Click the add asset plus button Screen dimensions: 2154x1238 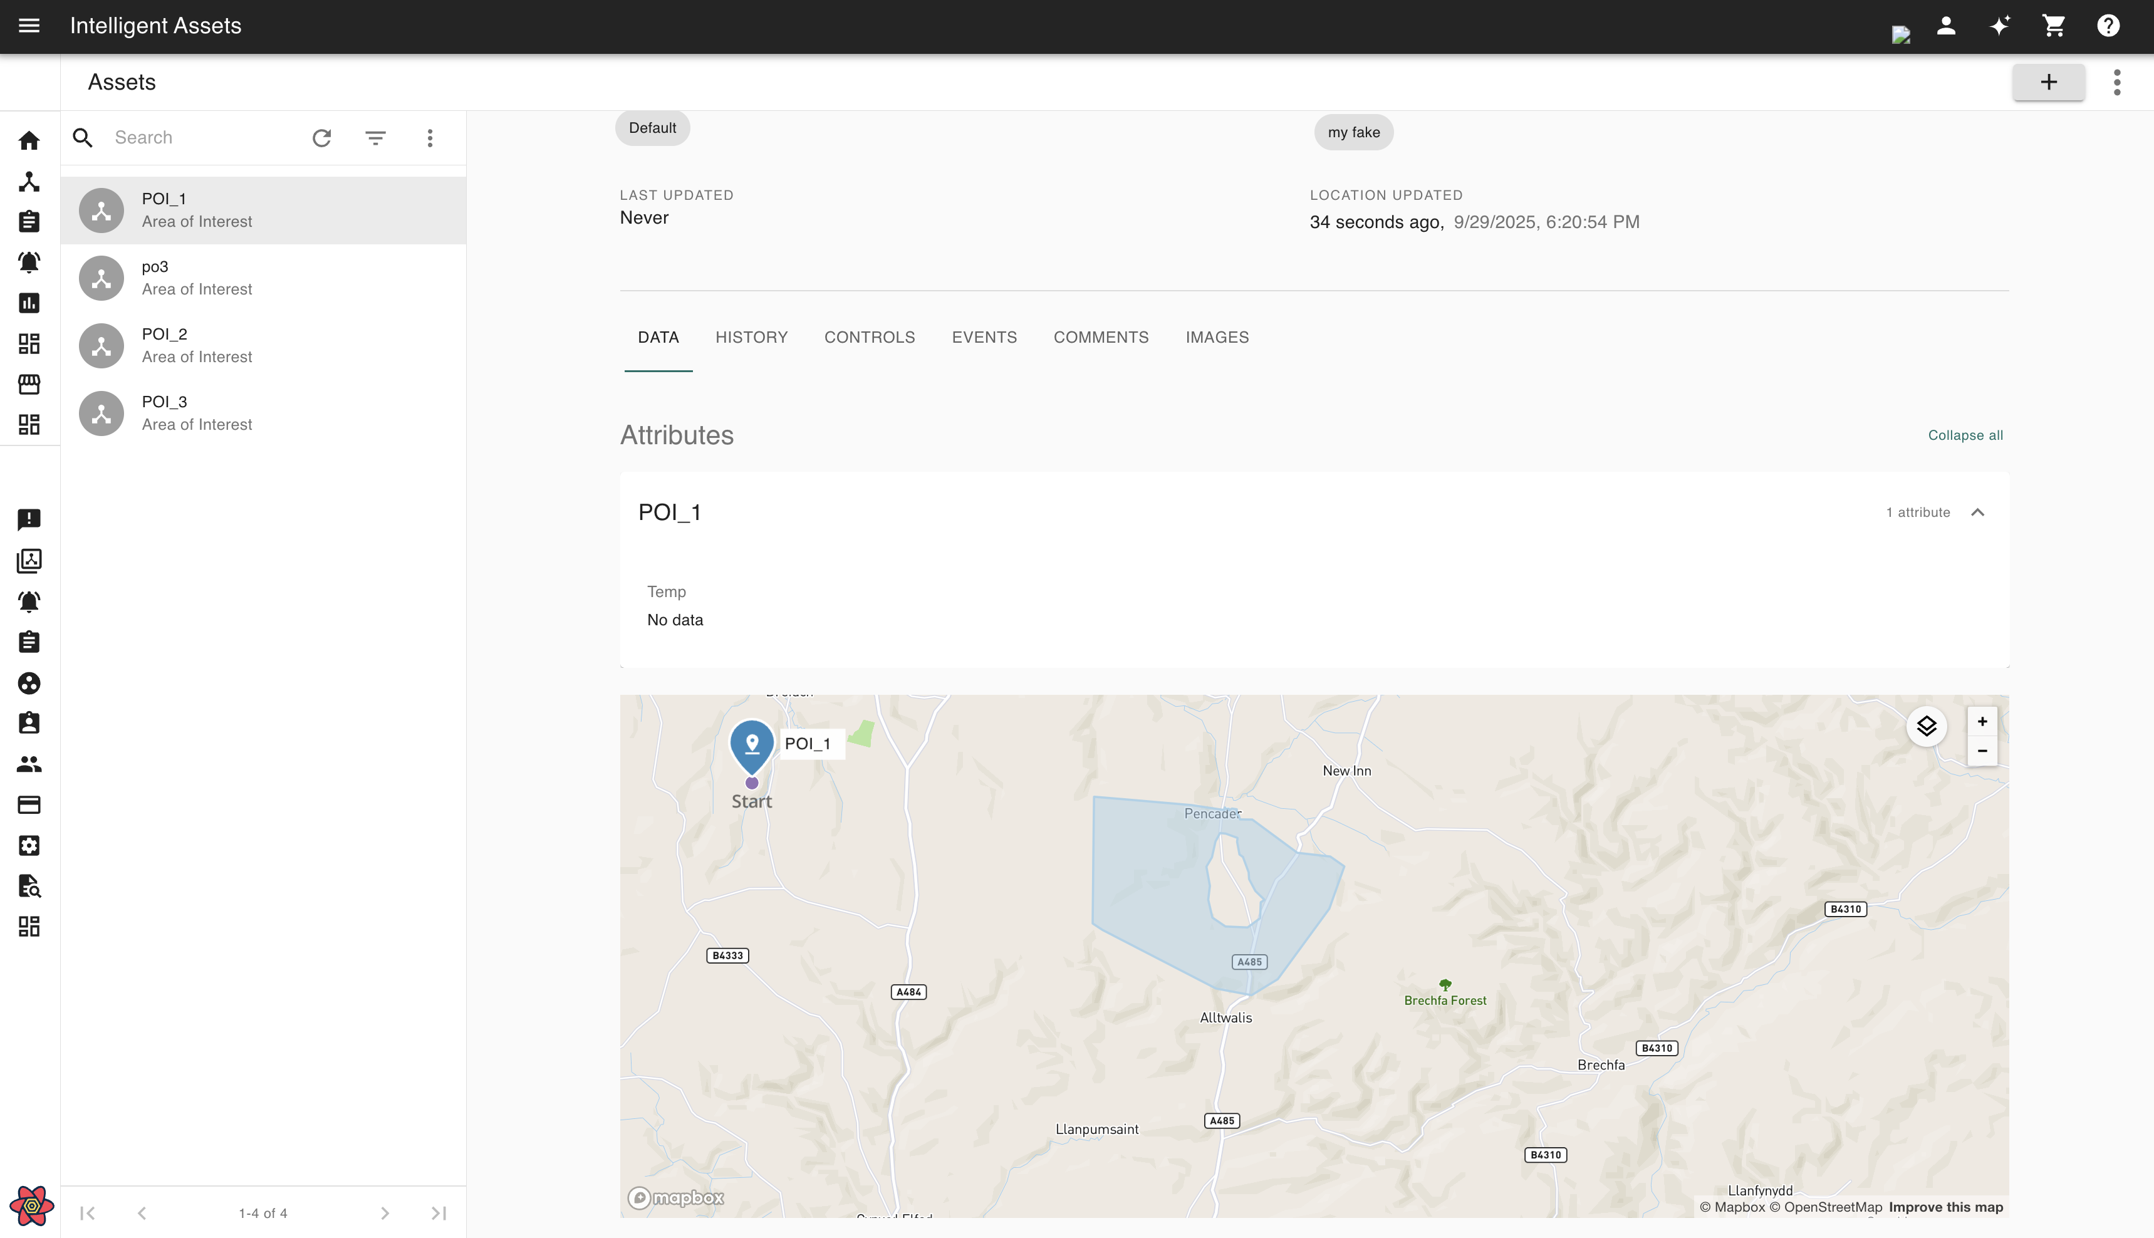click(2047, 83)
